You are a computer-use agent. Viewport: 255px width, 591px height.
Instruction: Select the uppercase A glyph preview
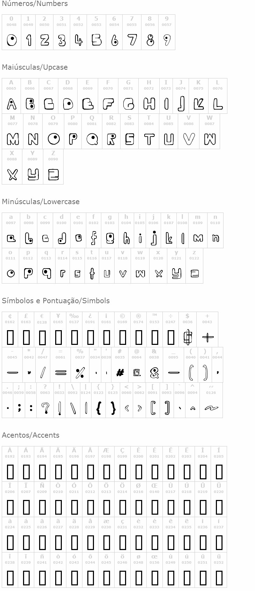[x=12, y=104]
